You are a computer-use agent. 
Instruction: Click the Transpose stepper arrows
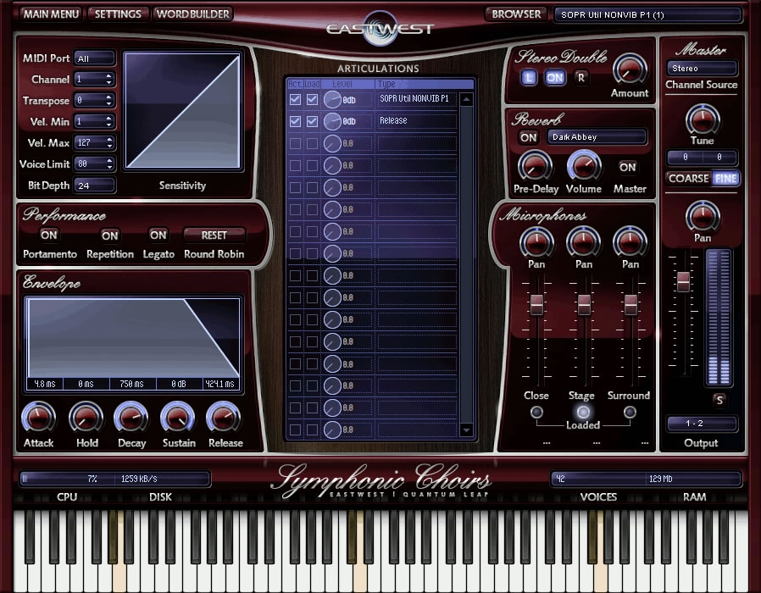pos(108,101)
